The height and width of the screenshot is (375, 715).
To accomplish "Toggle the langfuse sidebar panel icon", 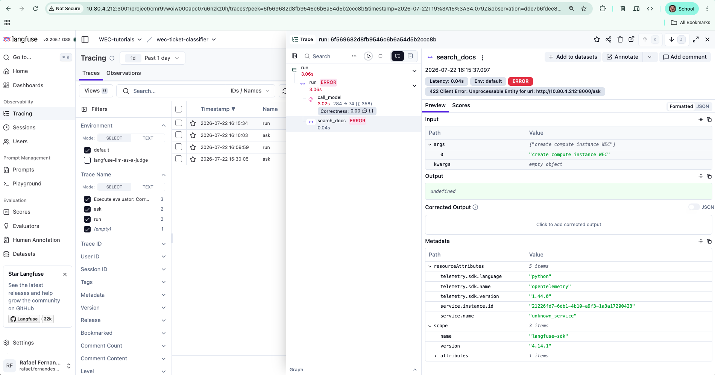I will point(85,39).
